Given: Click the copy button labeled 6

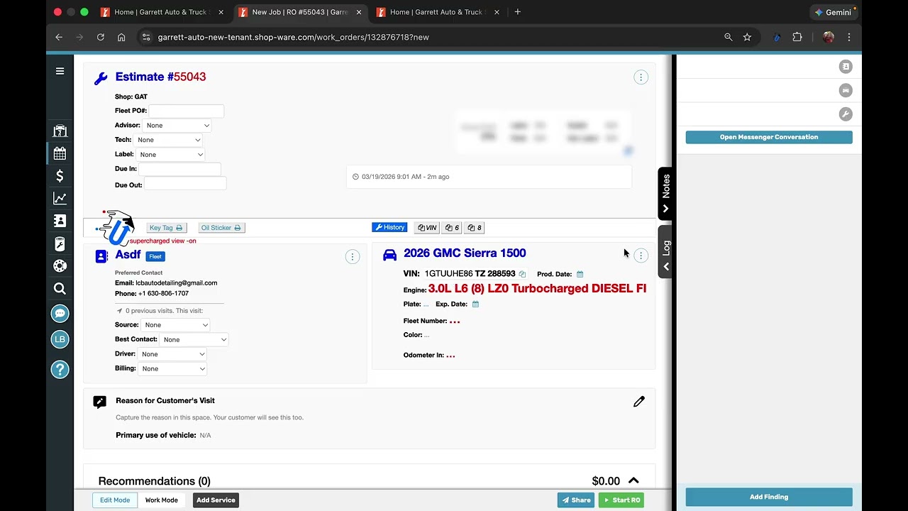Looking at the screenshot, I should click(453, 228).
